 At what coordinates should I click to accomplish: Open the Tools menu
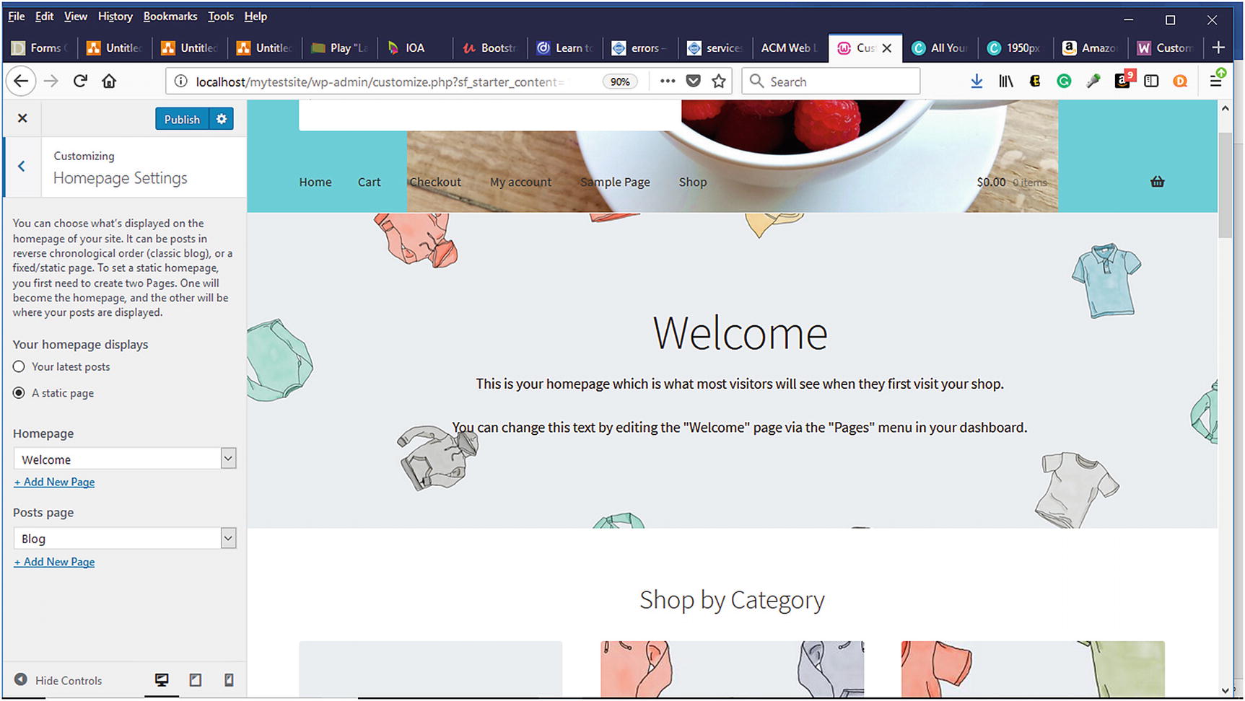(221, 16)
